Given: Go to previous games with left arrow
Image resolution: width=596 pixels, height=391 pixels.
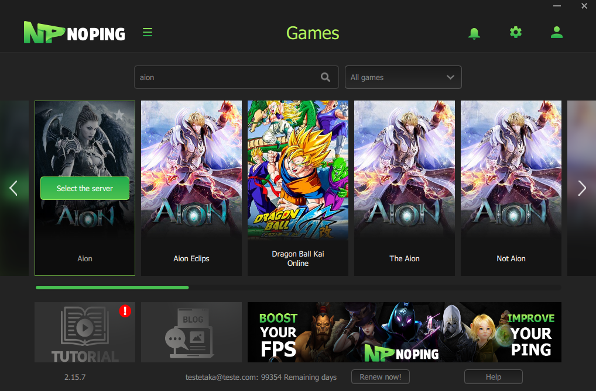Looking at the screenshot, I should tap(13, 188).
